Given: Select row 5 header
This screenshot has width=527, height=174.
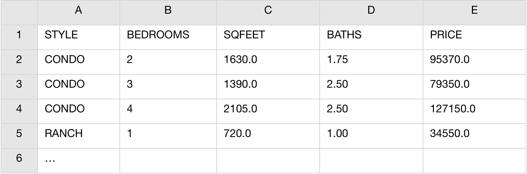Looking at the screenshot, I should point(19,133).
